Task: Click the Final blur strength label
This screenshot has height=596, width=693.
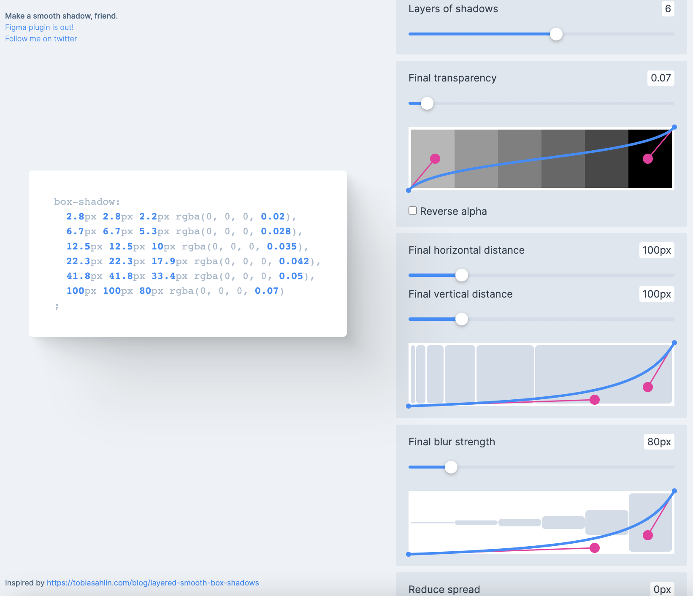Action: [452, 442]
